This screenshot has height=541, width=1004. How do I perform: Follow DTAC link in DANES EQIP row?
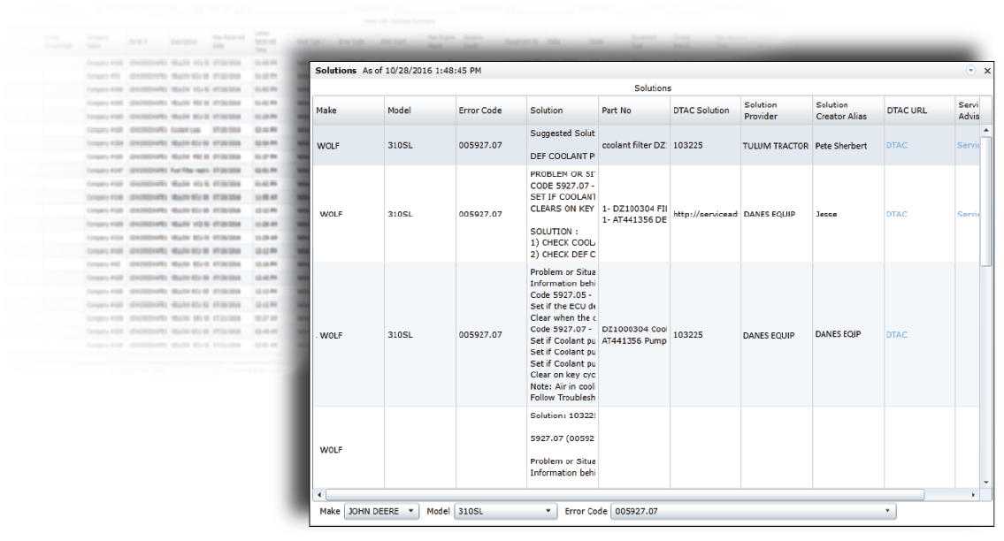[x=896, y=335]
